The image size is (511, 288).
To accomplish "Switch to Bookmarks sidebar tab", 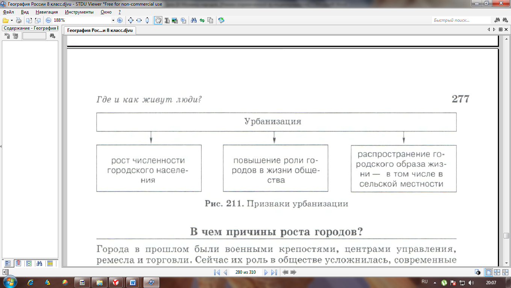I will [18, 264].
